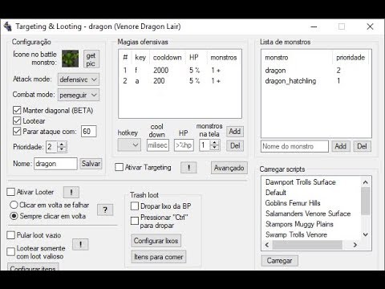Click the monstros column header in spells

[224, 57]
